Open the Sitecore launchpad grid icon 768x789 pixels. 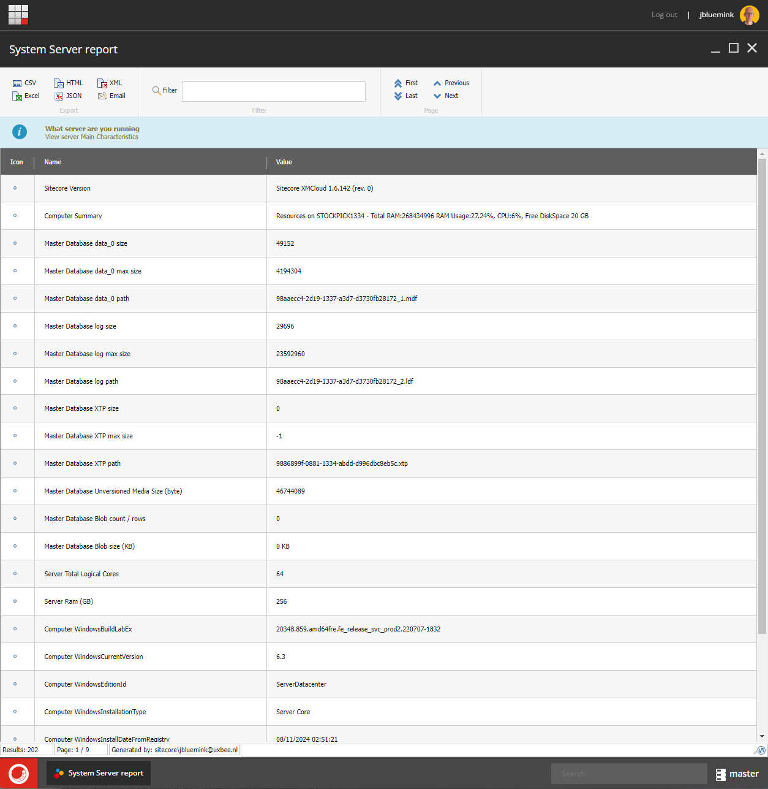pos(18,15)
